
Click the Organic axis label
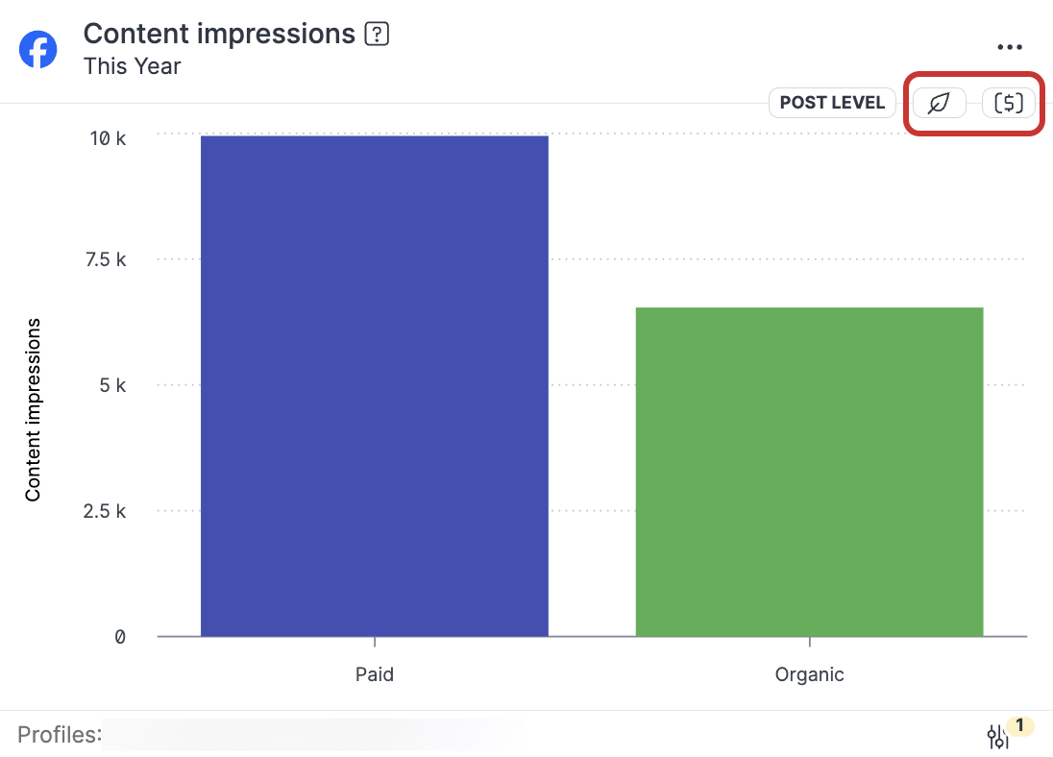(809, 674)
